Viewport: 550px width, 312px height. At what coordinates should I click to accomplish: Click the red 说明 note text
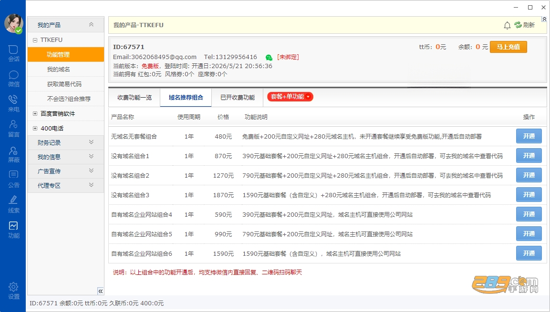[208, 272]
